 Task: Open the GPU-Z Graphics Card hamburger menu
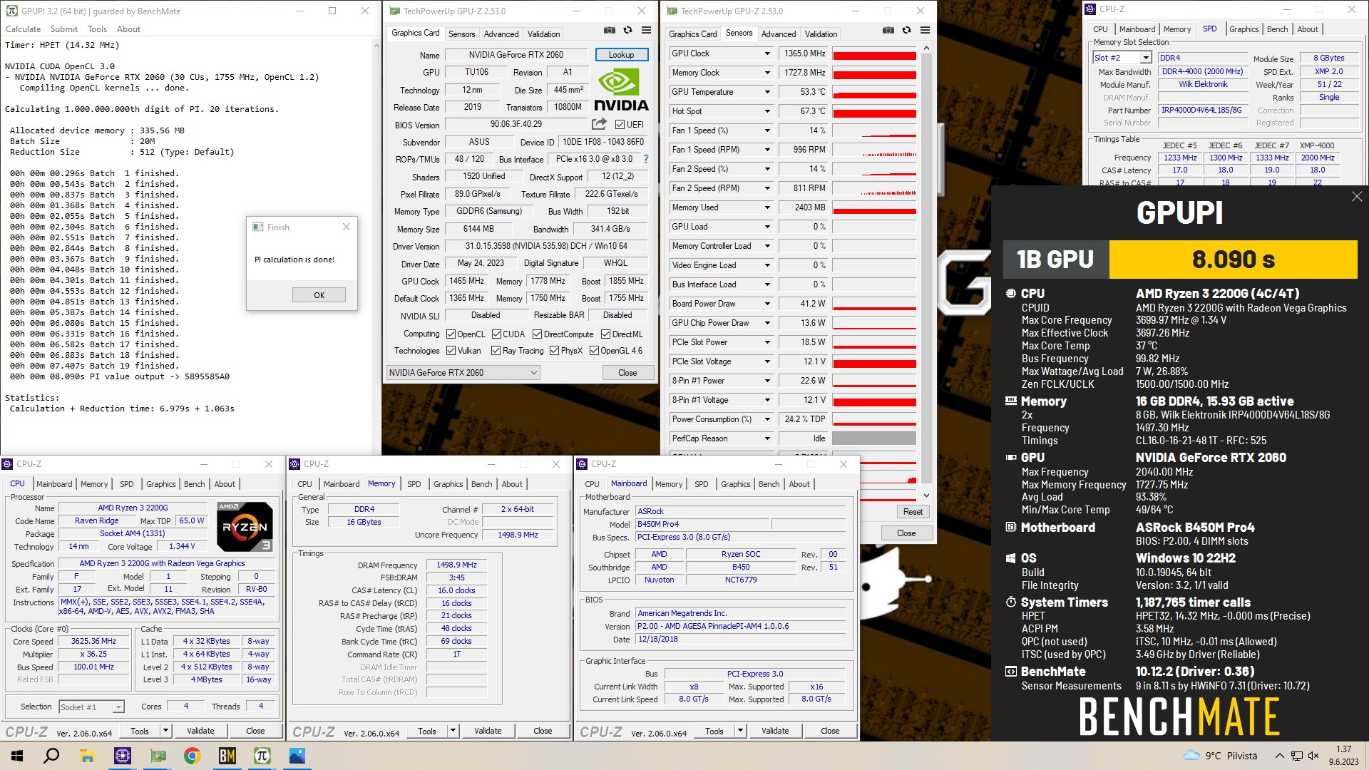[x=646, y=31]
